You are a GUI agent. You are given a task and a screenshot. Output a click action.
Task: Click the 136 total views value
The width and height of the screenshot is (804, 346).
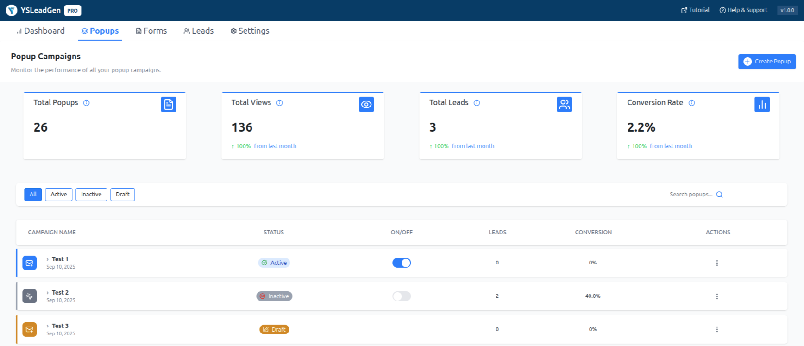[242, 127]
